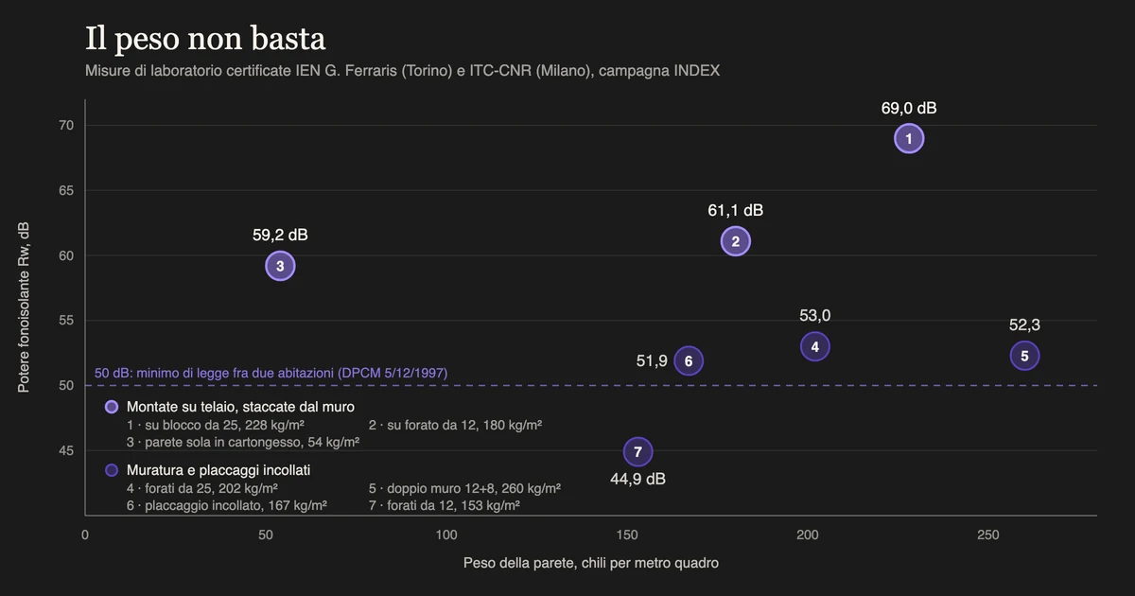Click the 50 dB legal minimum annotation

coord(271,373)
